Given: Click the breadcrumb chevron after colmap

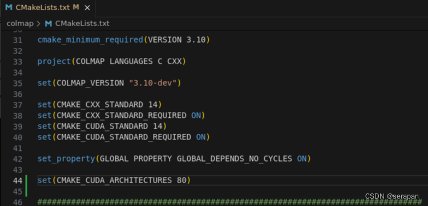Looking at the screenshot, I should tap(39, 24).
